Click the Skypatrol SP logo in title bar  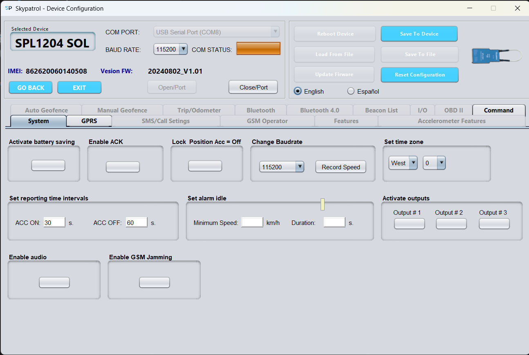(8, 8)
